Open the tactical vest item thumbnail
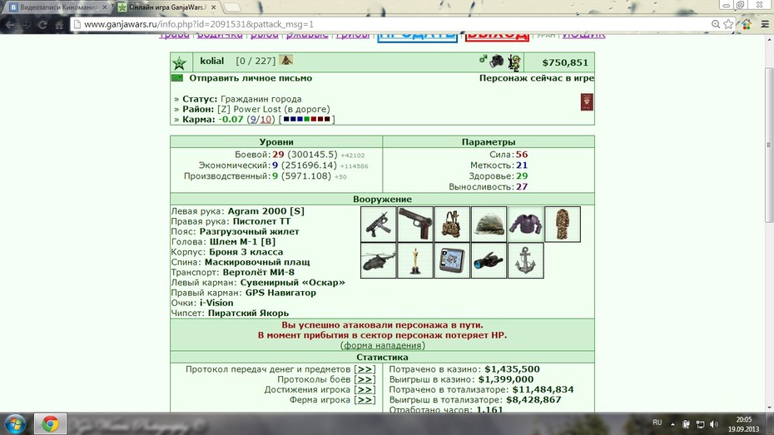Viewport: 774px width, 435px height. click(x=452, y=225)
